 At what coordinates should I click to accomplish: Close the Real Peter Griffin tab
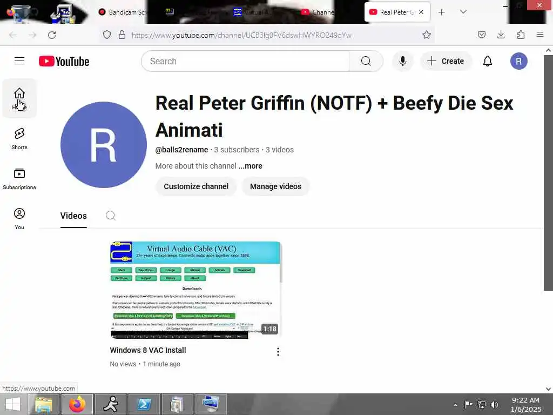click(421, 12)
